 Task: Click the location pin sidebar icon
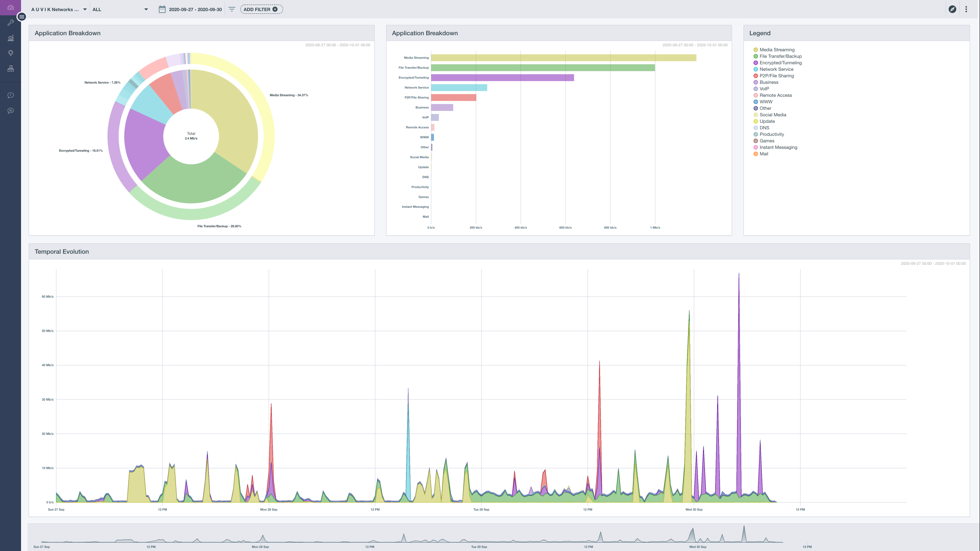coord(11,53)
